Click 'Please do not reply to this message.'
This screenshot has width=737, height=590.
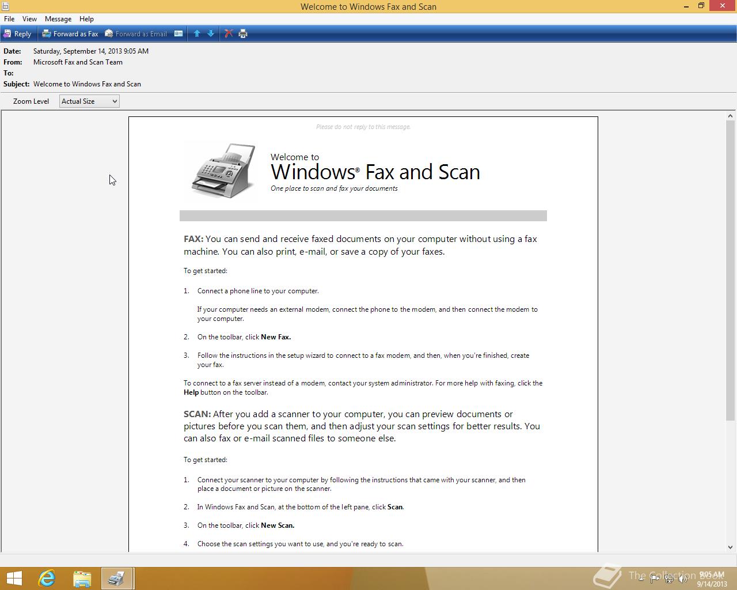363,127
